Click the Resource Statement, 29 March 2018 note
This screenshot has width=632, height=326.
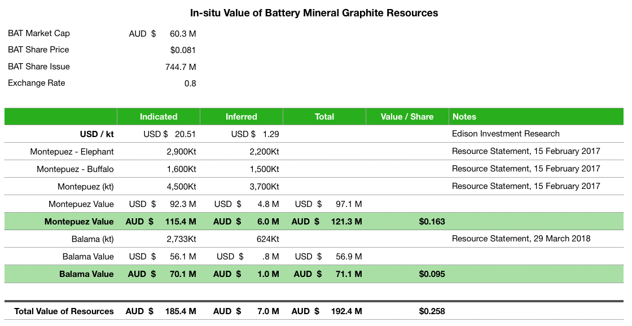[521, 239]
